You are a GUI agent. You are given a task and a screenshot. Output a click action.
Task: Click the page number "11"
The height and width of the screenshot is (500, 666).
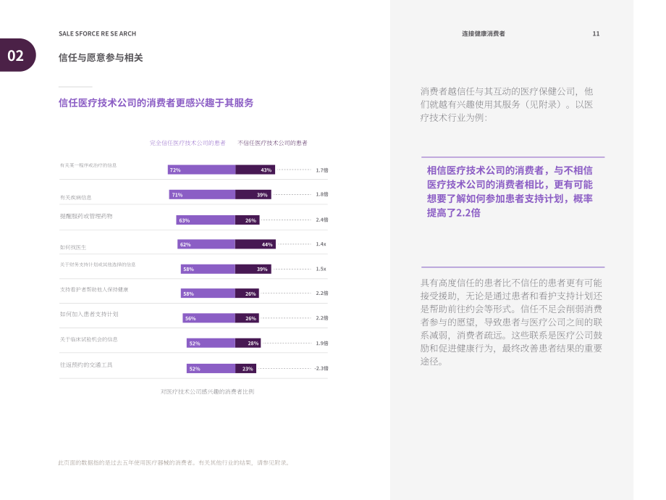coord(596,33)
